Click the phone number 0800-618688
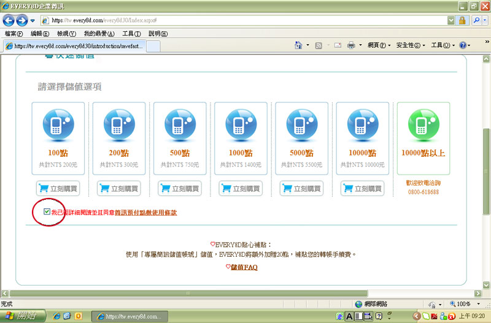The width and height of the screenshot is (491, 323). pos(423,192)
